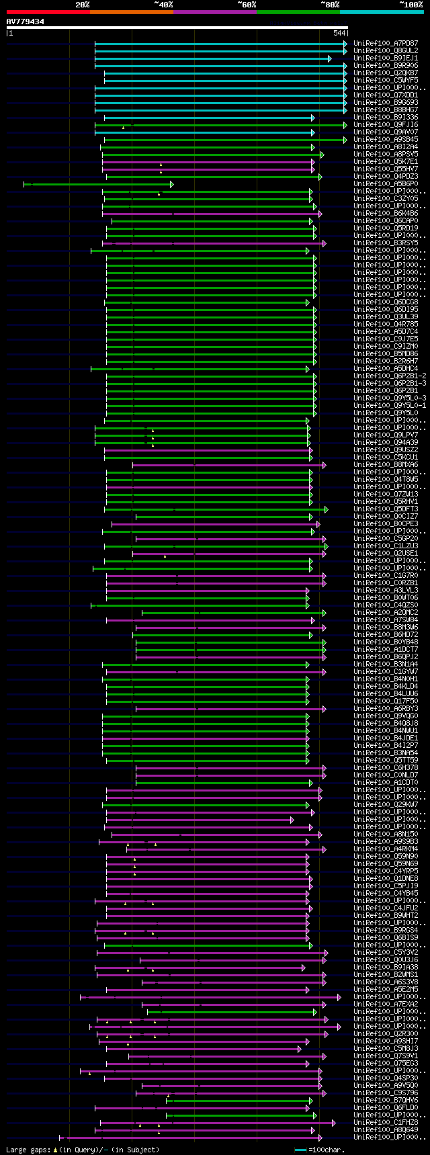
Task: Select the UniRef100_Q7XDD1 label
Action: [386, 95]
